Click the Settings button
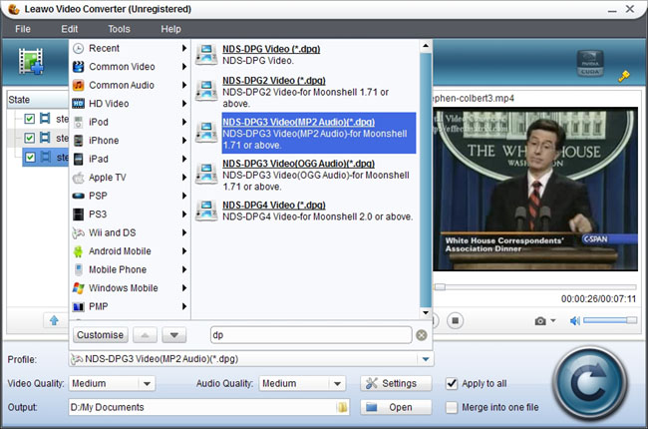This screenshot has height=429, width=648. (396, 383)
